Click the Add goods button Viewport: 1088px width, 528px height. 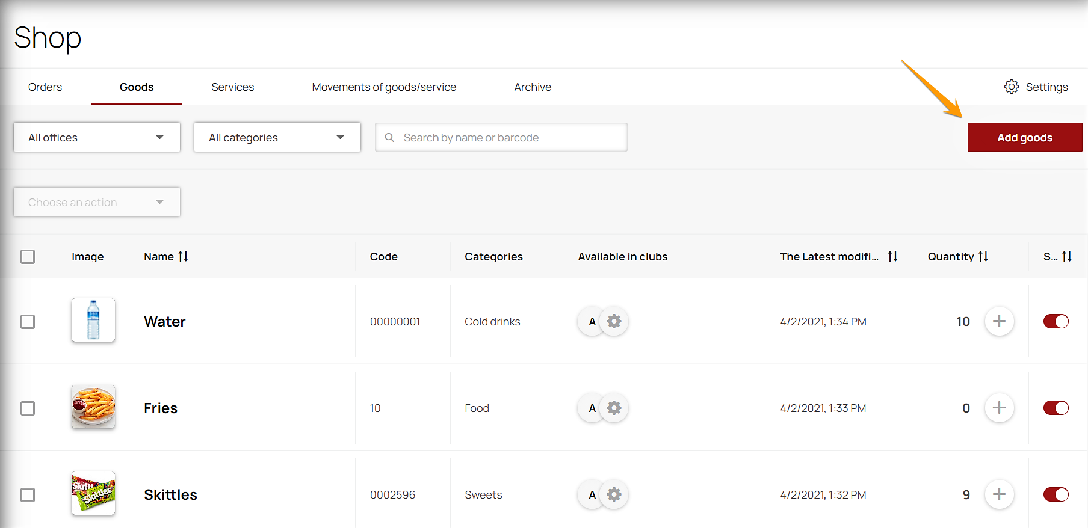click(1024, 137)
